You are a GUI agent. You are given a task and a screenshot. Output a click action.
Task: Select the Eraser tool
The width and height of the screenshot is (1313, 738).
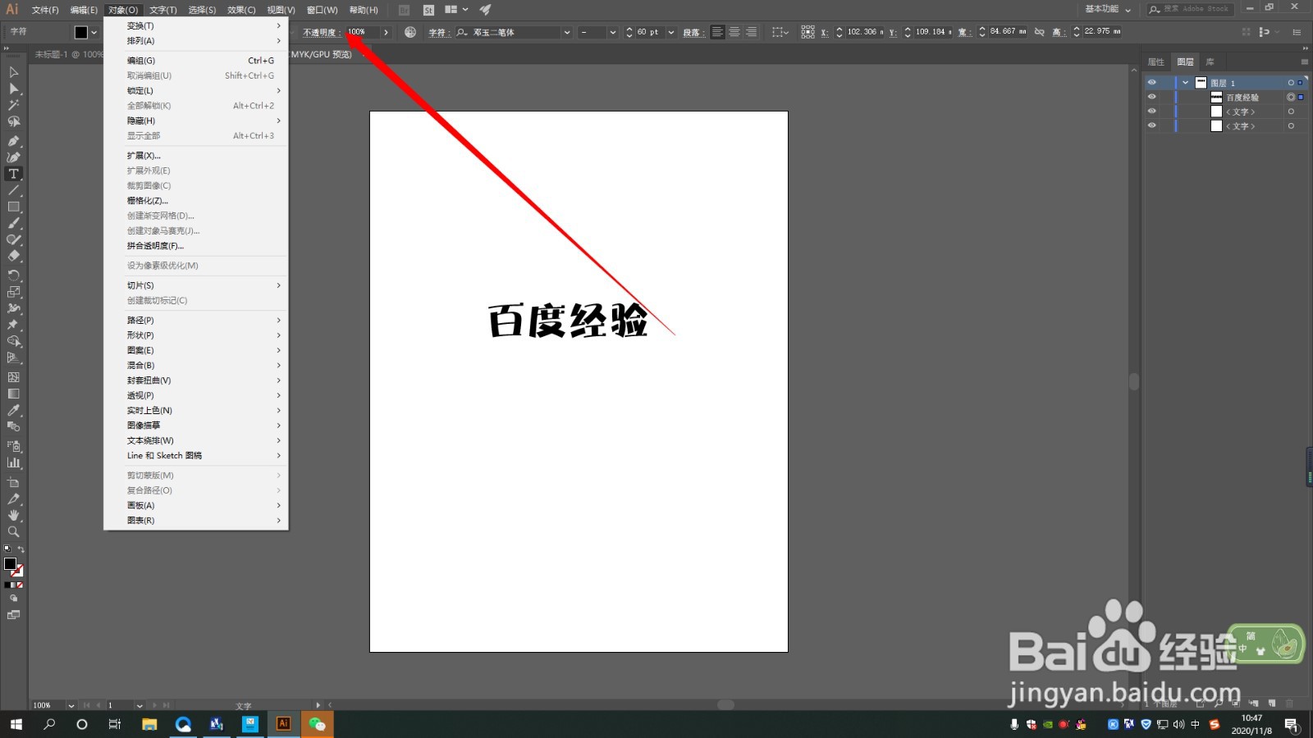[x=13, y=256]
